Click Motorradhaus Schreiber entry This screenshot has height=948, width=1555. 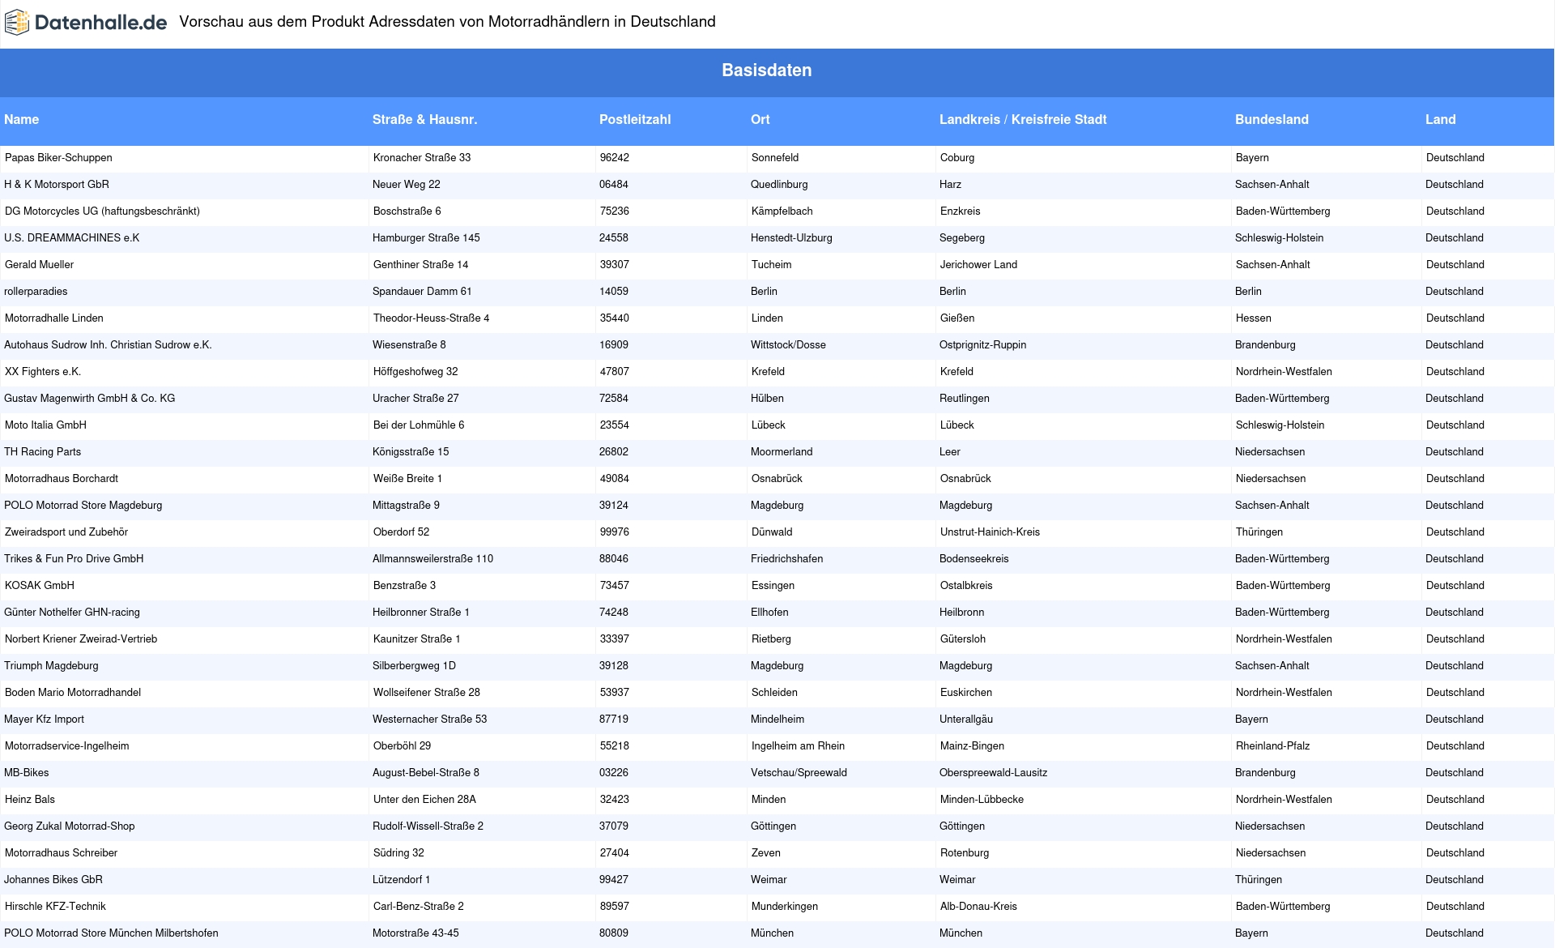coord(62,853)
